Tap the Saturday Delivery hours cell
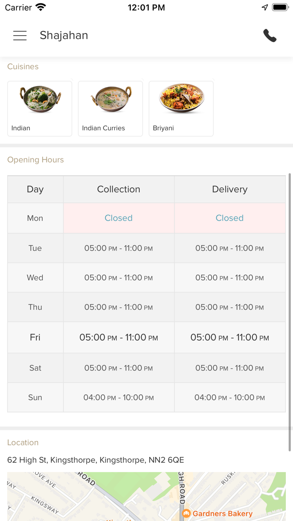This screenshot has width=293, height=521. 229,368
